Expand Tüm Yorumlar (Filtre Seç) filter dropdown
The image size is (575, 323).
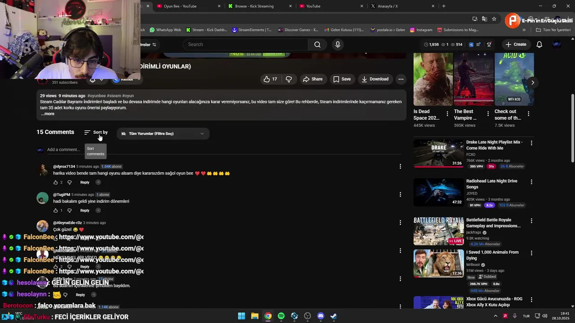(x=163, y=134)
